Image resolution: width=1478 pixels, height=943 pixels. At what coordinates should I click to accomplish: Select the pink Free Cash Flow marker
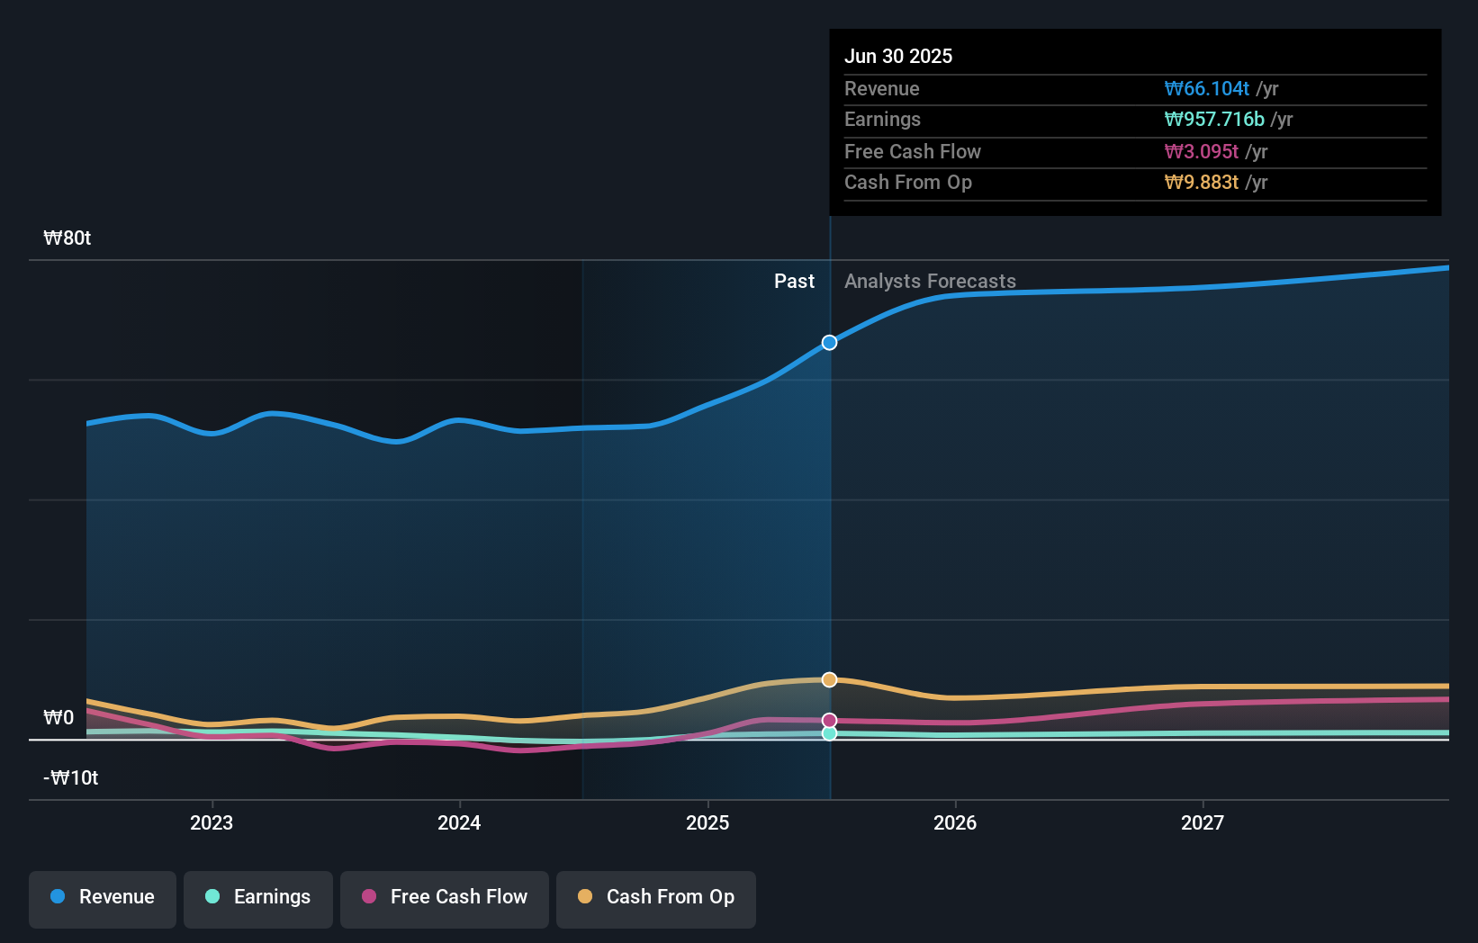[829, 719]
